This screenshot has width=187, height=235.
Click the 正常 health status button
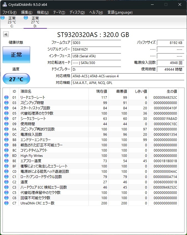pos(16,55)
